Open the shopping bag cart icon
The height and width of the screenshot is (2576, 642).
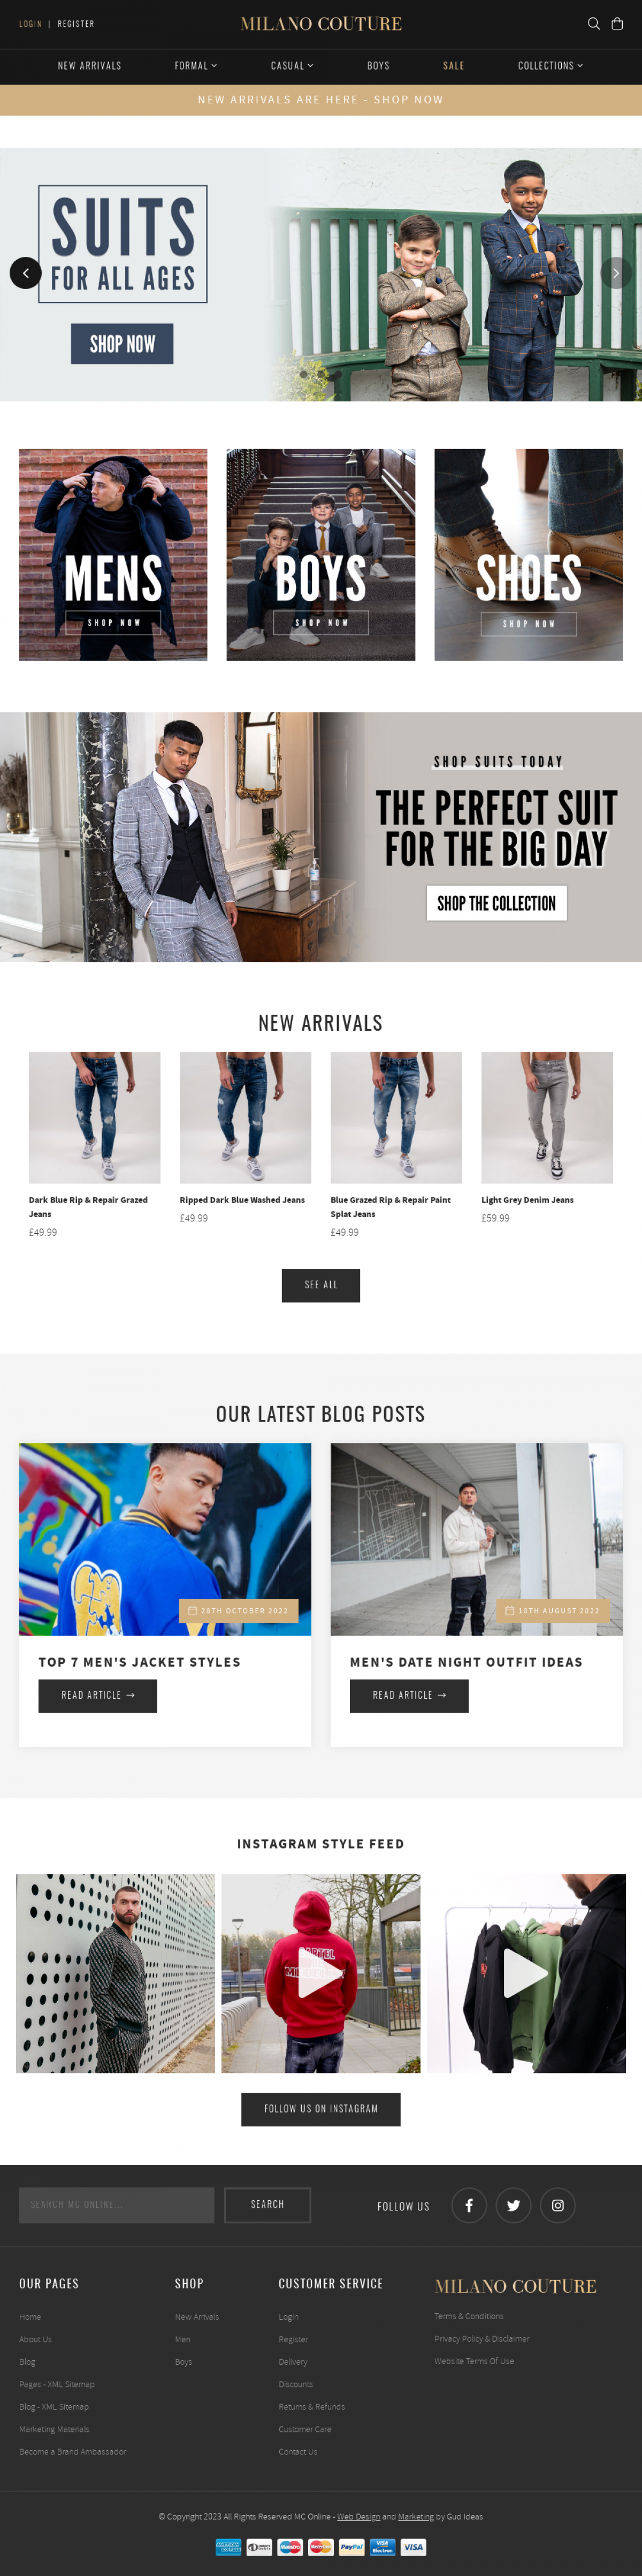tap(617, 23)
